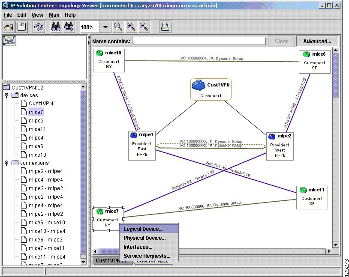Select the mlce7 router node icon
Image resolution: width=349 pixels, height=277 pixels.
point(100,211)
